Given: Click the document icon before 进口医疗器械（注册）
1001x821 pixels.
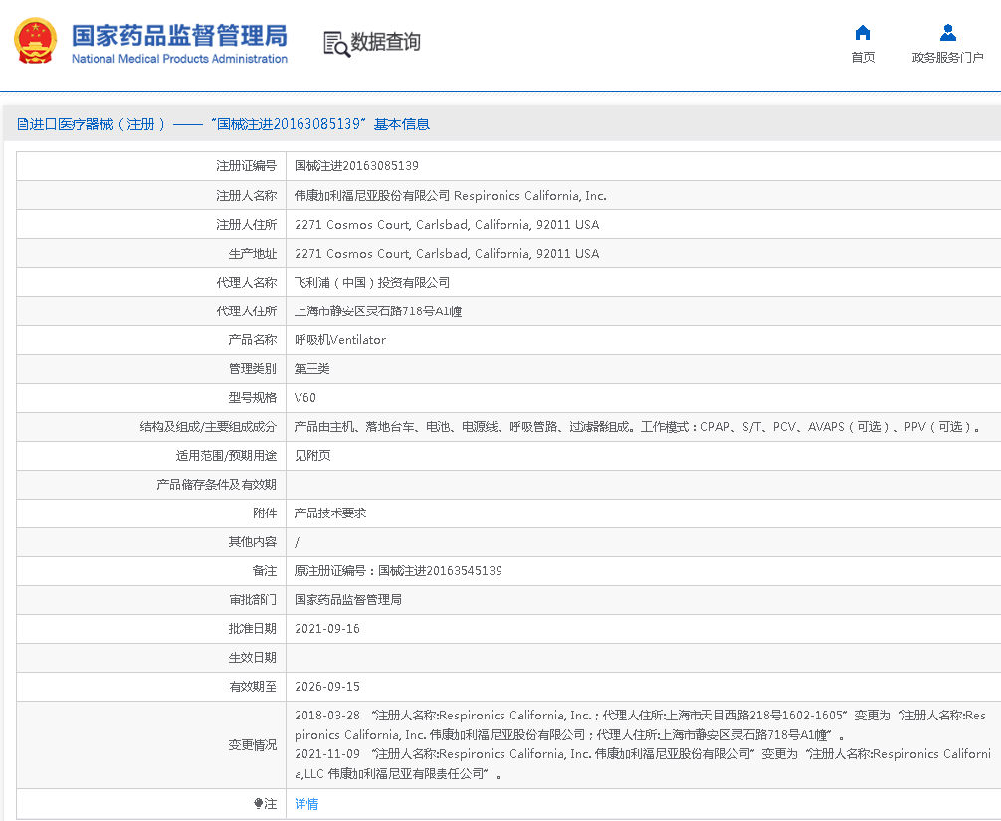Looking at the screenshot, I should click(x=22, y=123).
